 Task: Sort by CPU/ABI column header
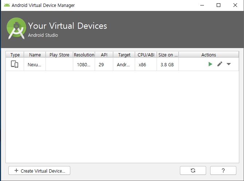tap(146, 55)
